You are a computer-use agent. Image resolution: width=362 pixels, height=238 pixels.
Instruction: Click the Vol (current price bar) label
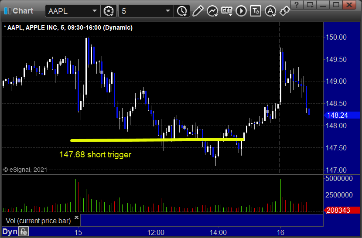click(38, 221)
